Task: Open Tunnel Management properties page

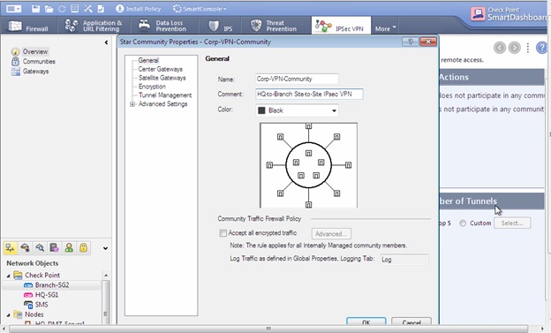Action: click(165, 95)
